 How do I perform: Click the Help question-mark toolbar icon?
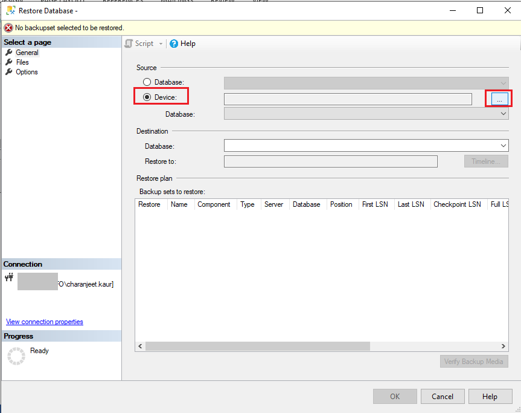tap(174, 43)
